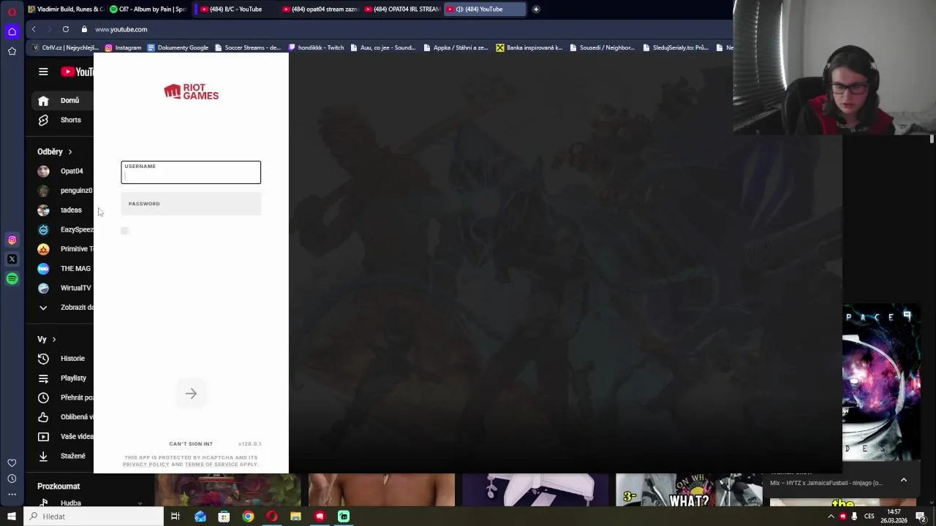The width and height of the screenshot is (936, 526).
Task: Switch to the Vladimir Build, Runes tab
Action: tap(65, 9)
